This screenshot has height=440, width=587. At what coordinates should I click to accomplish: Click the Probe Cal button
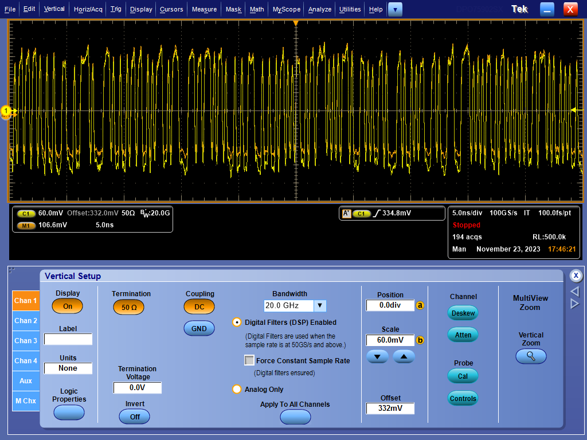[x=463, y=376]
